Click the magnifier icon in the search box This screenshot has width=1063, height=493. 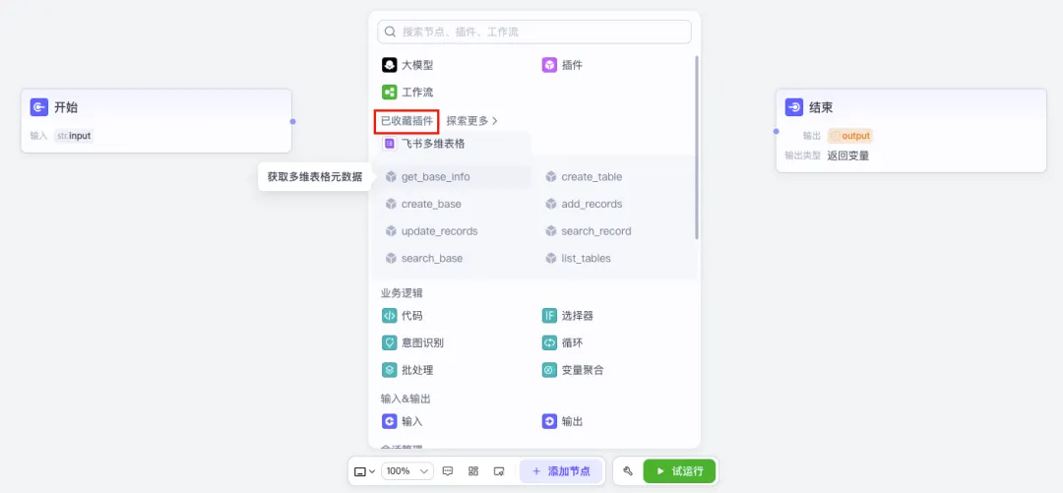391,31
